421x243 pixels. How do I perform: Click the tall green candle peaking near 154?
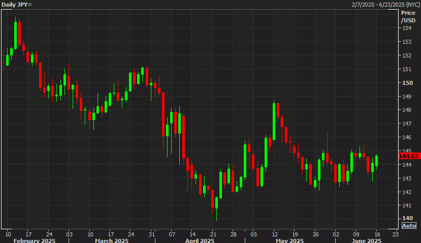pos(15,35)
